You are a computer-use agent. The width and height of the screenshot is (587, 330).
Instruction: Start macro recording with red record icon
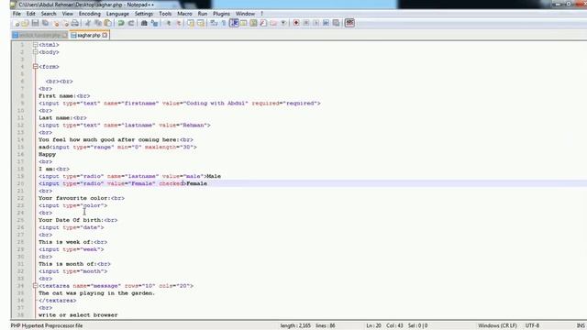[296, 23]
